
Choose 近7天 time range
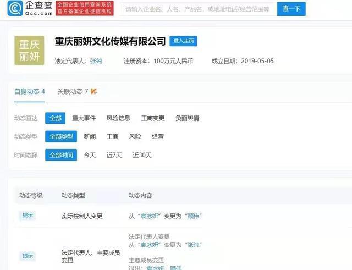tap(114, 155)
